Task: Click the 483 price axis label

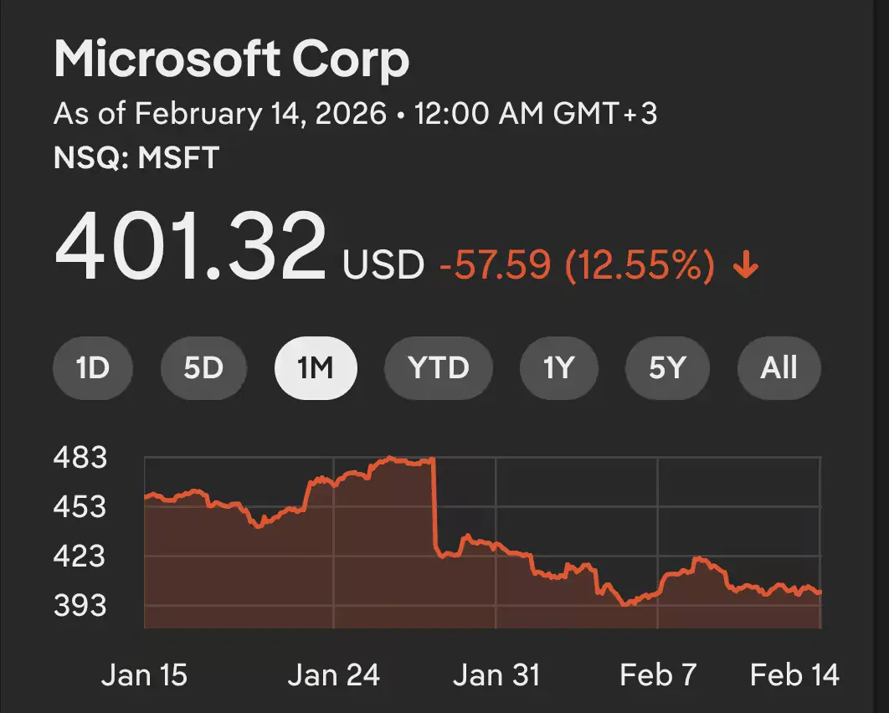Action: 80,458
